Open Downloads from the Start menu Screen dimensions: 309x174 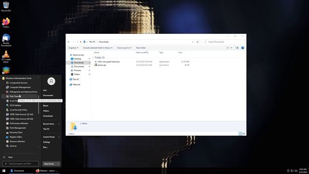pyautogui.click(x=48, y=116)
